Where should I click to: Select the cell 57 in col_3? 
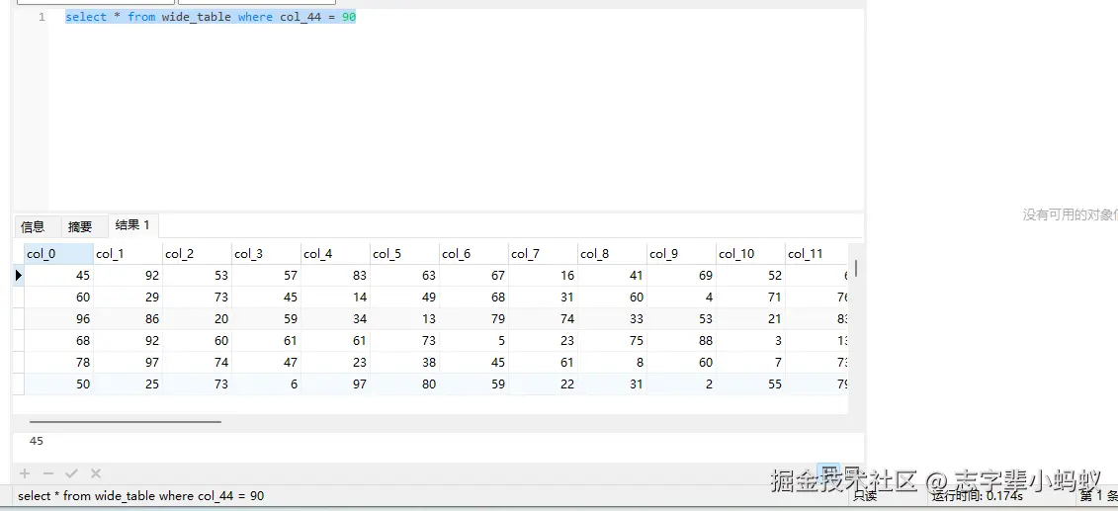(267, 275)
